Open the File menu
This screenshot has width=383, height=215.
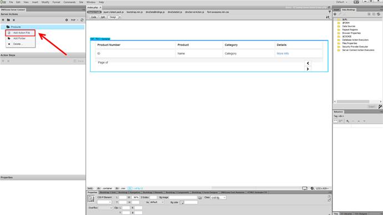[x=11, y=2]
